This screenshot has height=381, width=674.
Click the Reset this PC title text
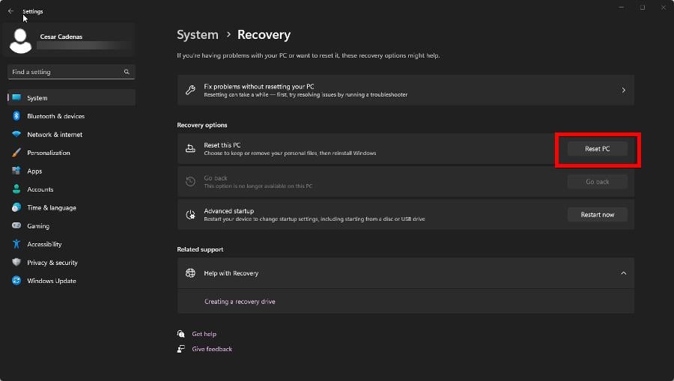pos(222,145)
